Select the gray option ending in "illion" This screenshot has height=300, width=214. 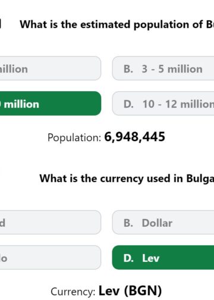coord(51,68)
